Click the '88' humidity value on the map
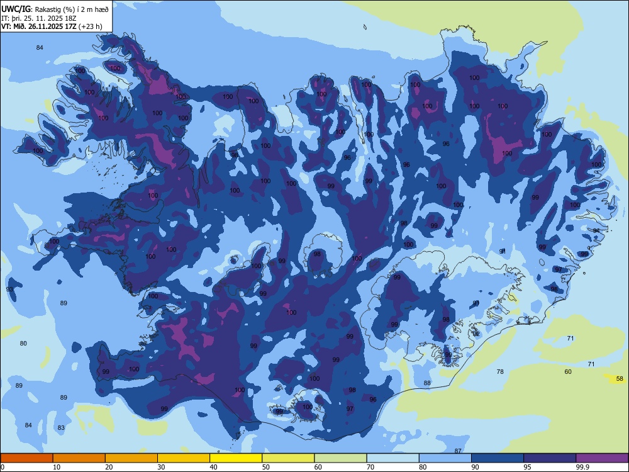This screenshot has height=472, width=629. coord(427,383)
